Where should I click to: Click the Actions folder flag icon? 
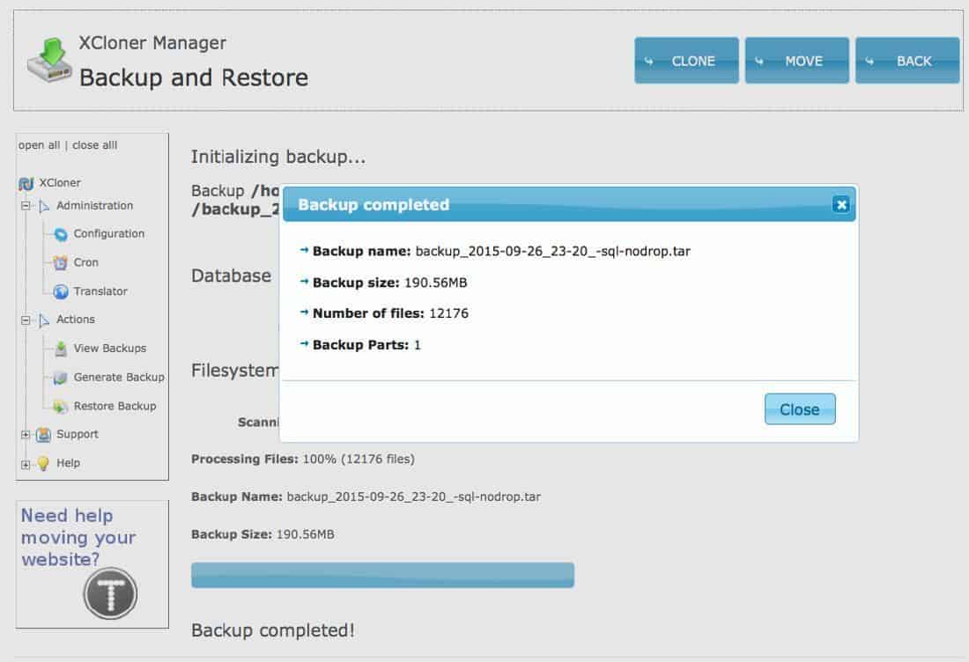click(44, 320)
